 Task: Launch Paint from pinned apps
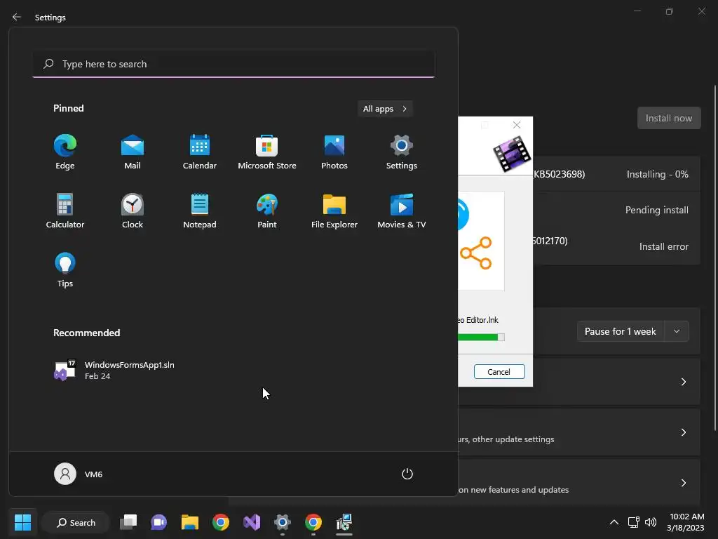[x=267, y=211]
